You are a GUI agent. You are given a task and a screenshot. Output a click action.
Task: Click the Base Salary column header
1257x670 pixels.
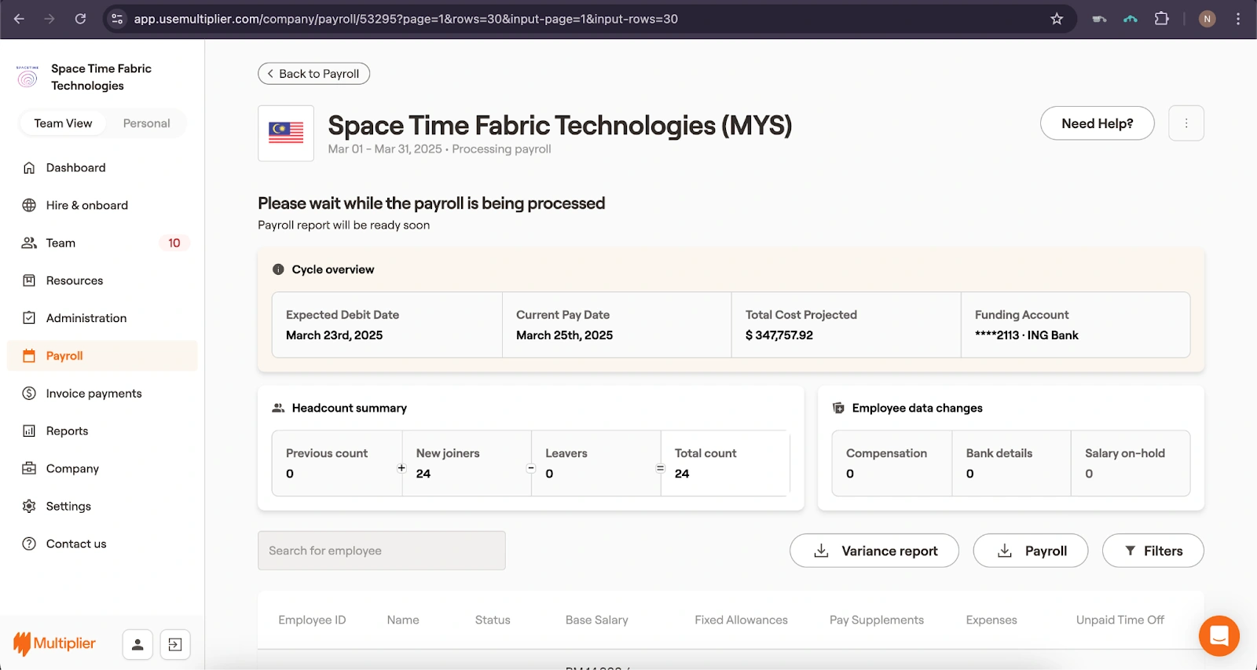coord(597,620)
